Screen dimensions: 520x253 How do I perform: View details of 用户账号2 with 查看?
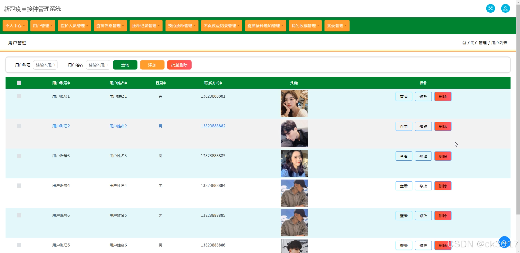click(404, 126)
